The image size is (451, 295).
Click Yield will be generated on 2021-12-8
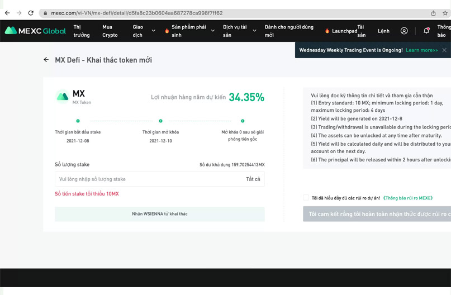click(x=357, y=118)
